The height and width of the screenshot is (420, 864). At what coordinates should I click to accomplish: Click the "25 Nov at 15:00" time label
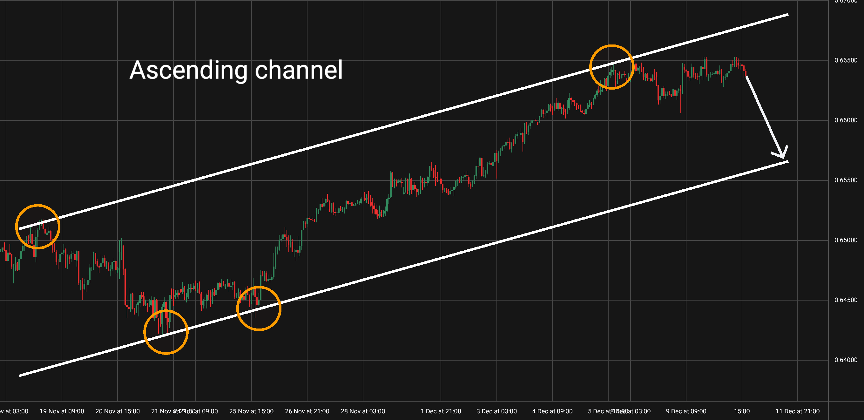click(x=251, y=411)
